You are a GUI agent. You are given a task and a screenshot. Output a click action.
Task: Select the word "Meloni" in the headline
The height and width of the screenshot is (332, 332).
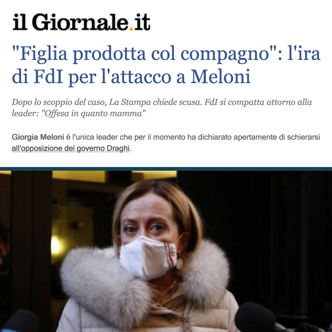pos(221,76)
